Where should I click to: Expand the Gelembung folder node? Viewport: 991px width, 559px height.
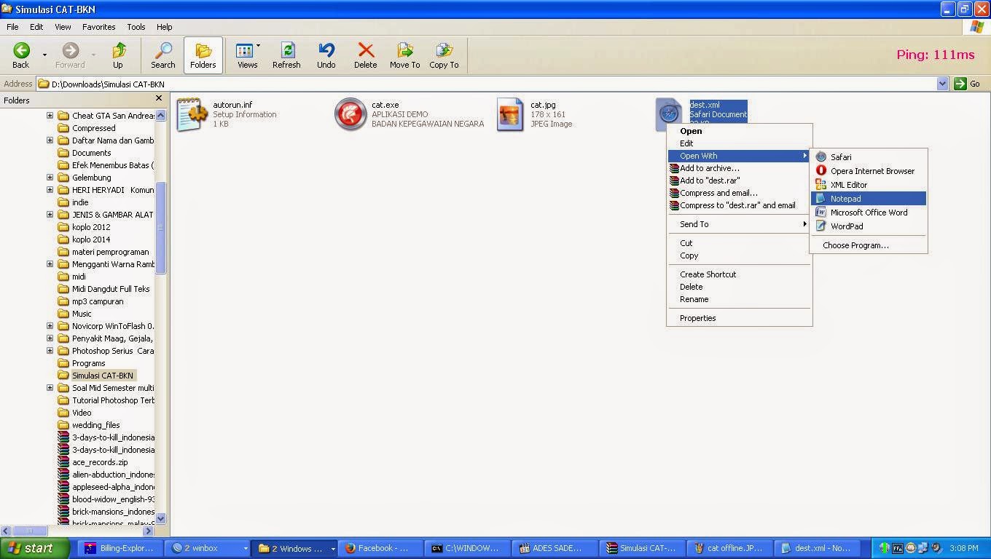point(50,178)
